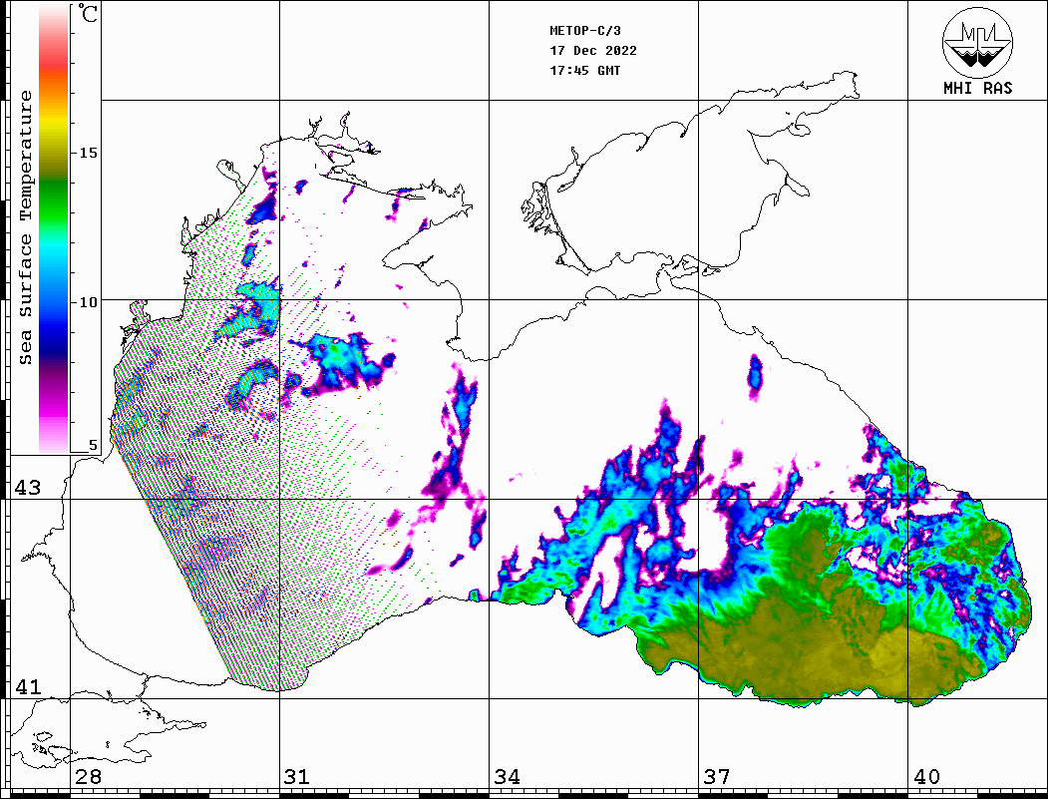
Task: Click longitude label 28
Action: point(88,777)
